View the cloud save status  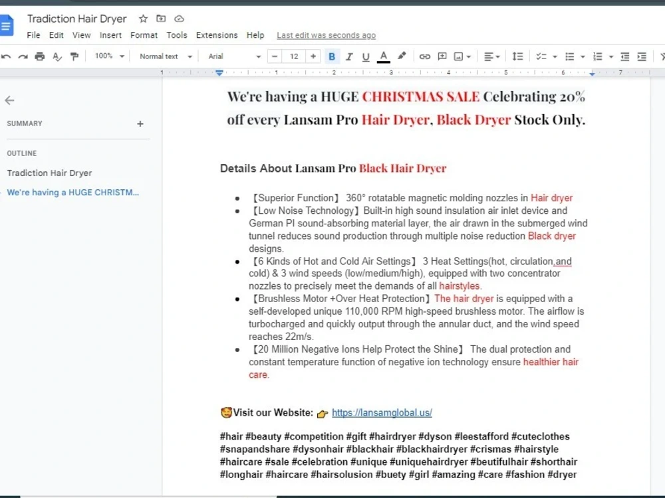pos(179,19)
